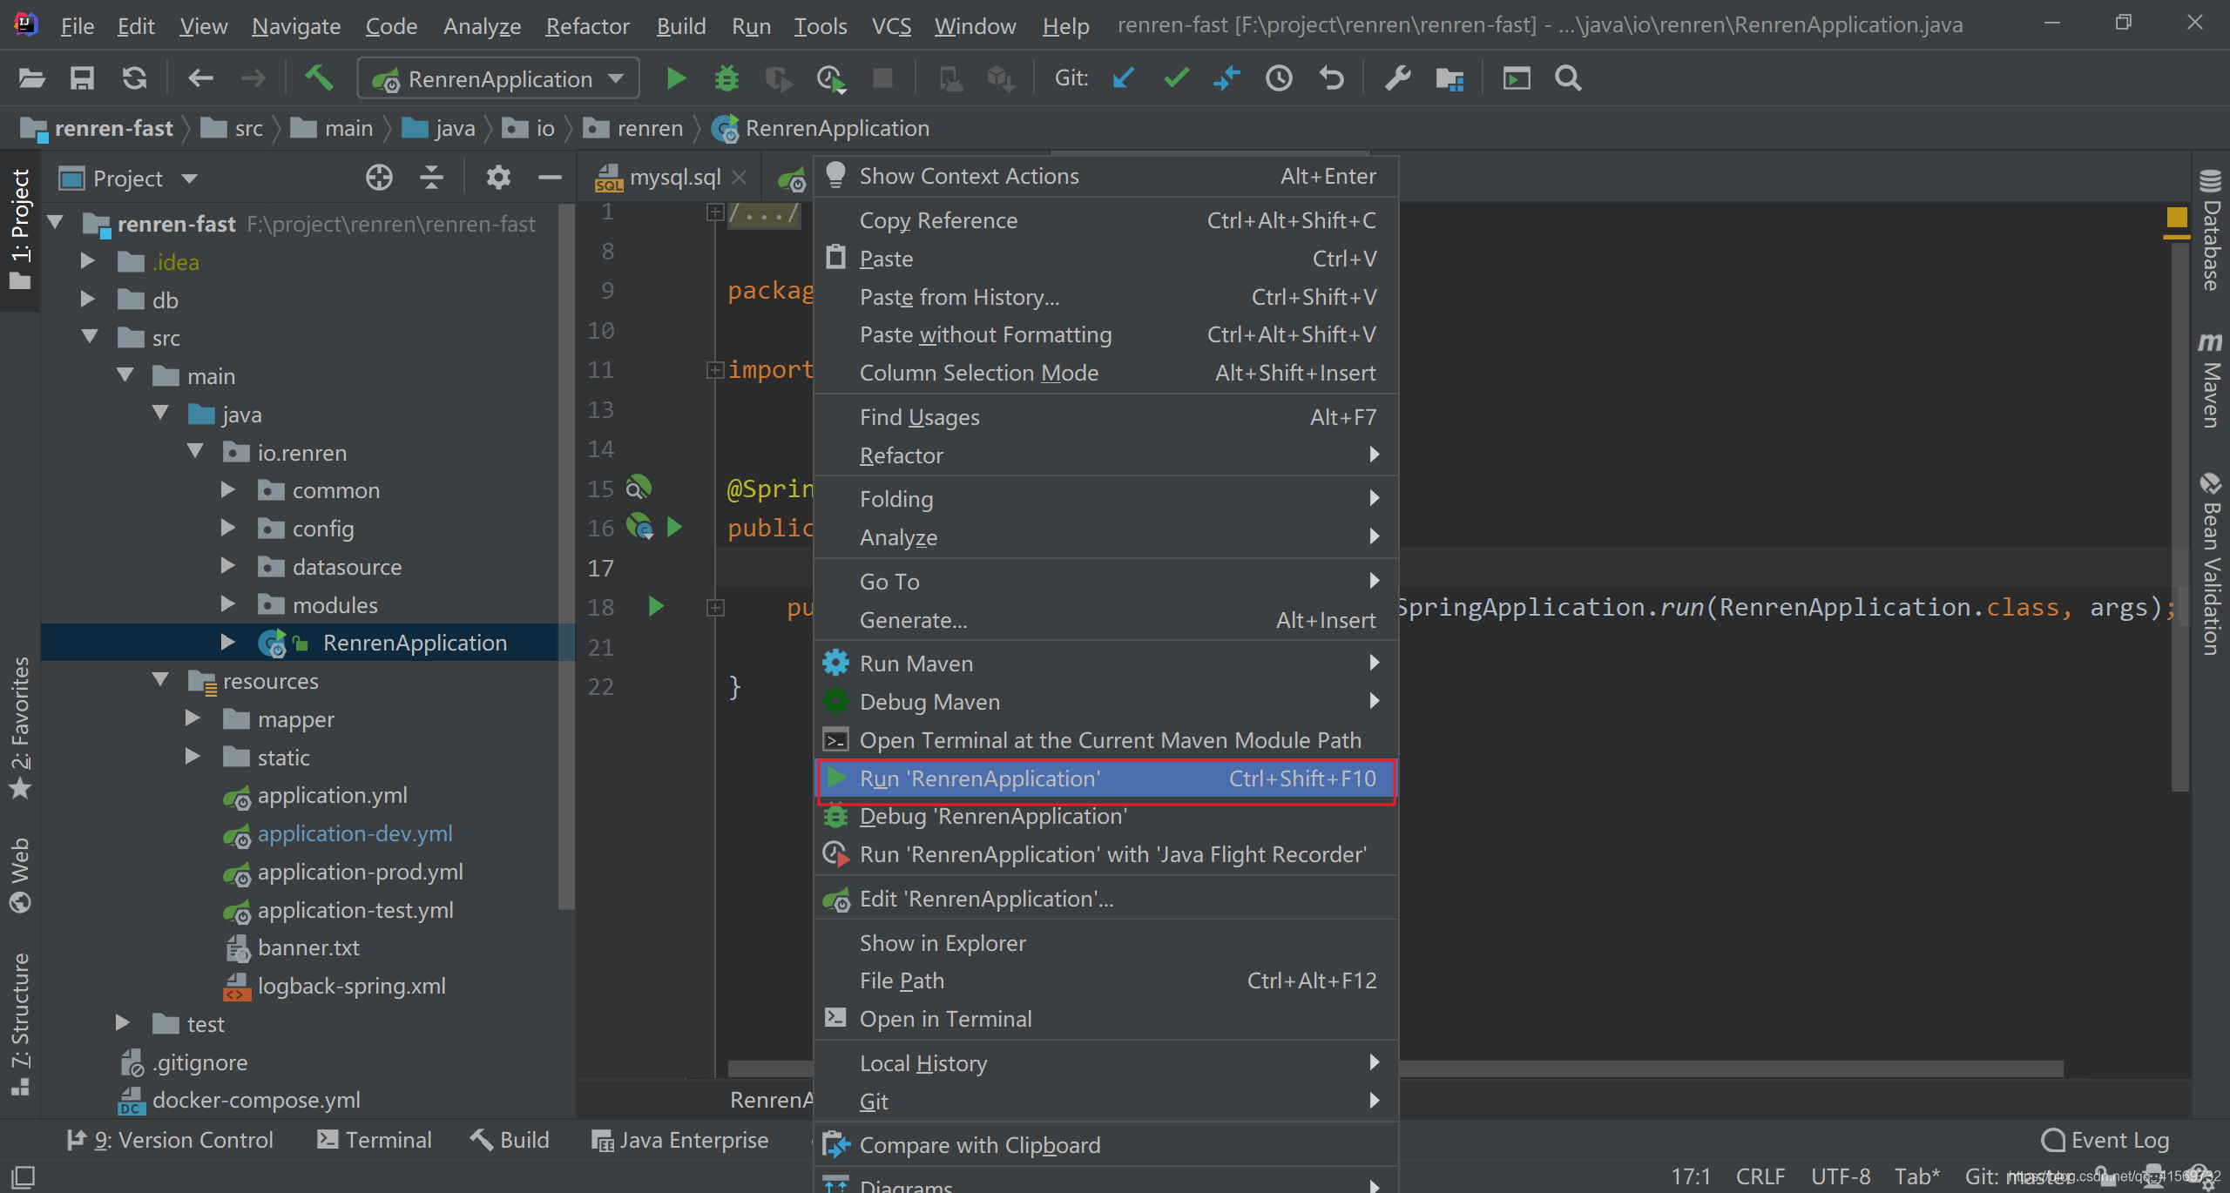Click the Build hammer icon in toolbar
The width and height of the screenshot is (2230, 1193).
point(315,77)
